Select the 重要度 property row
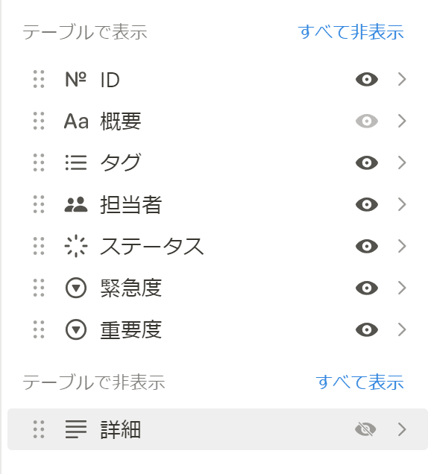This screenshot has width=428, height=474. coord(218,329)
